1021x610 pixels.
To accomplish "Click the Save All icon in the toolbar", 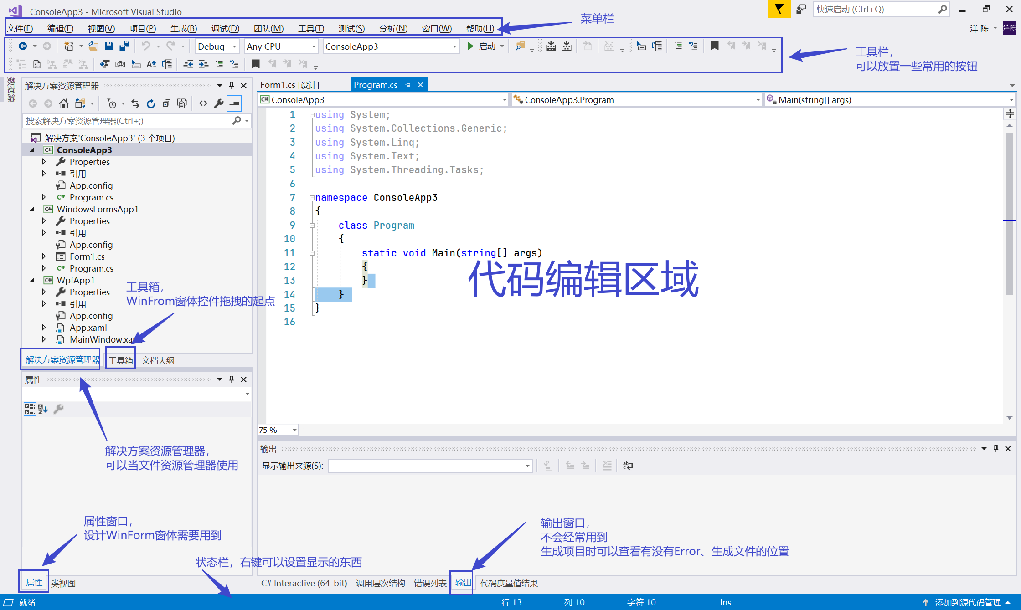I will pyautogui.click(x=124, y=46).
